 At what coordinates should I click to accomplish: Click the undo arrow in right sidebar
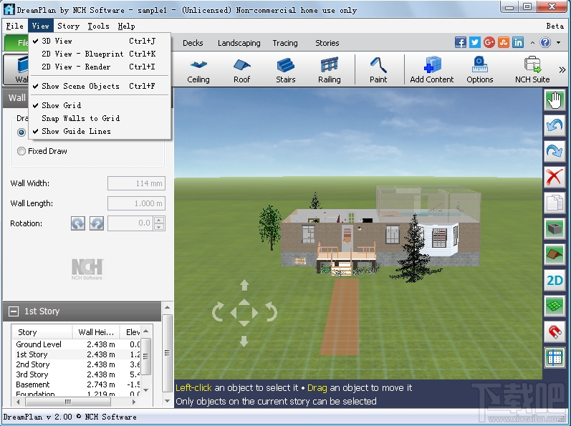coord(555,125)
